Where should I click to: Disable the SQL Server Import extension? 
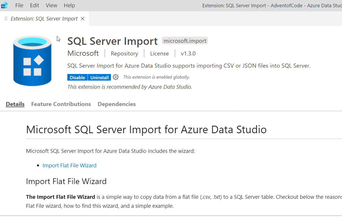(x=77, y=77)
